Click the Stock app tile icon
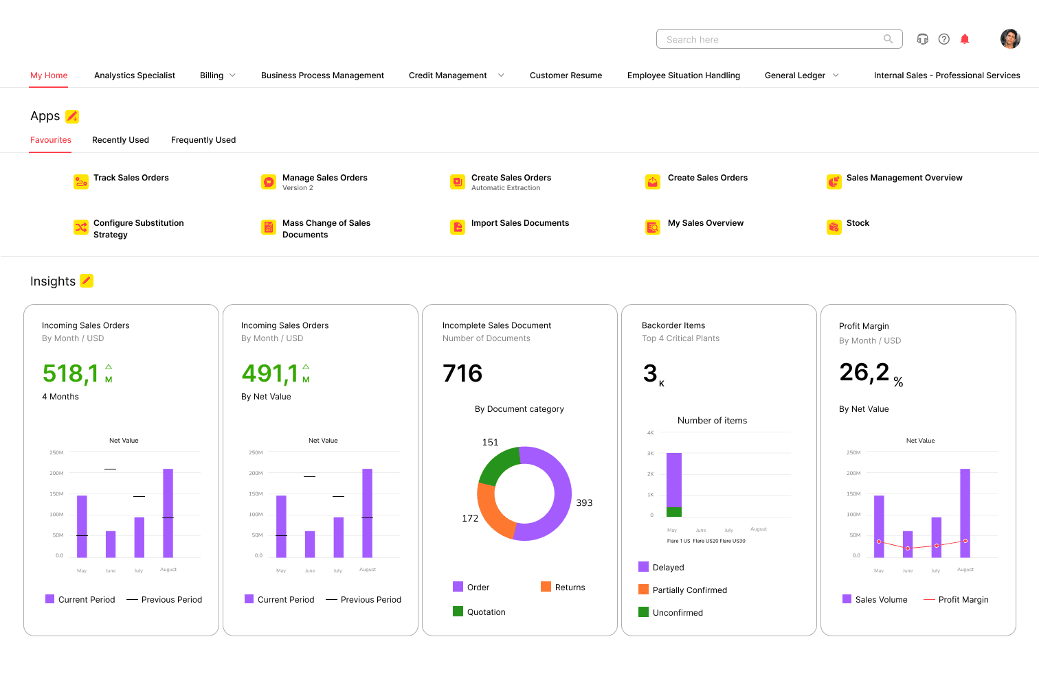1039x674 pixels. pos(834,226)
